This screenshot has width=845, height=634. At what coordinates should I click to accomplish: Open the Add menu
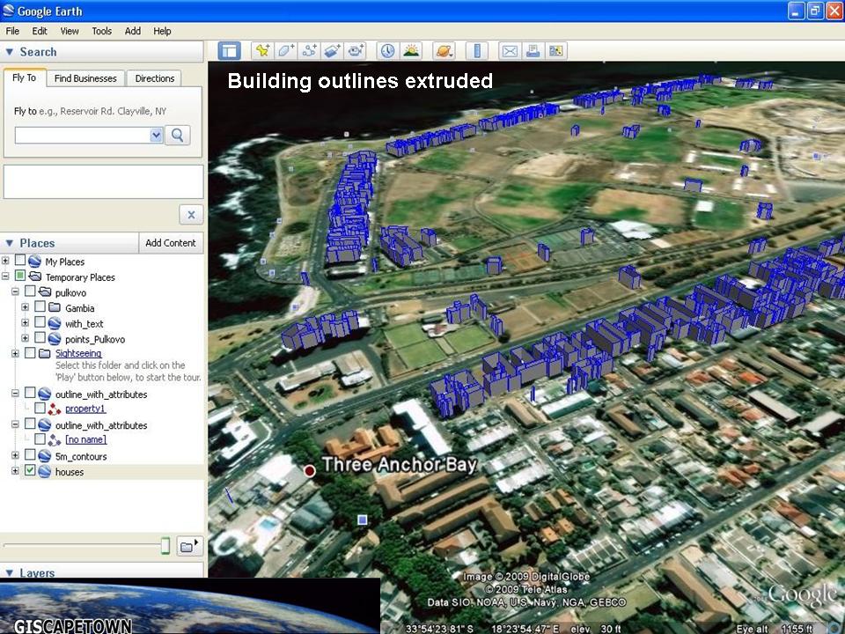click(x=133, y=32)
